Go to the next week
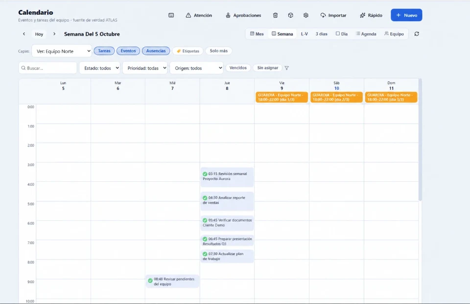Image resolution: width=470 pixels, height=304 pixels. pyautogui.click(x=54, y=34)
